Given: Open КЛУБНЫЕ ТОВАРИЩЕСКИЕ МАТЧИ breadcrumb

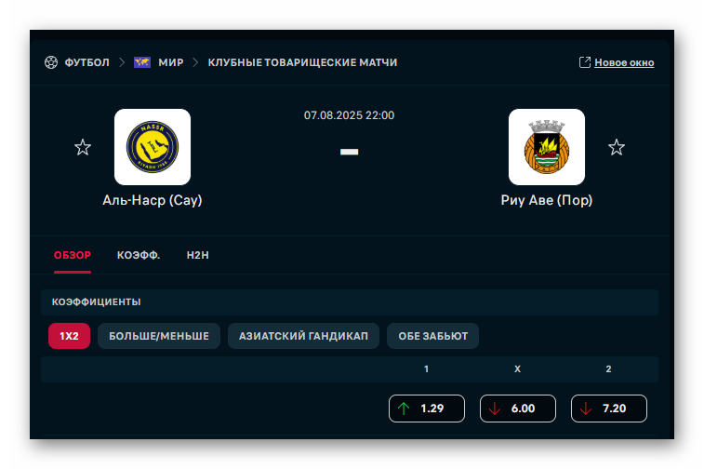Looking at the screenshot, I should [302, 62].
